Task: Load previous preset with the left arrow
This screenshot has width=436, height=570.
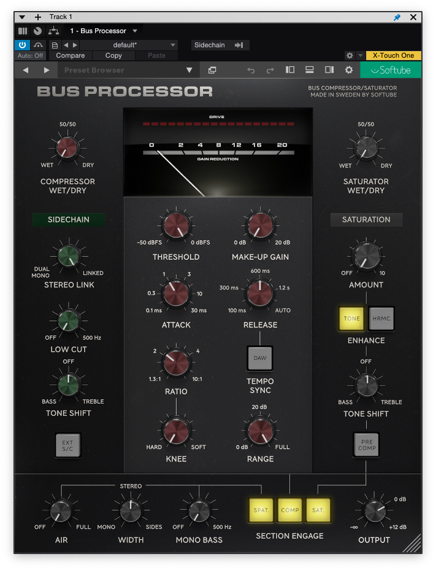Action: pyautogui.click(x=66, y=45)
